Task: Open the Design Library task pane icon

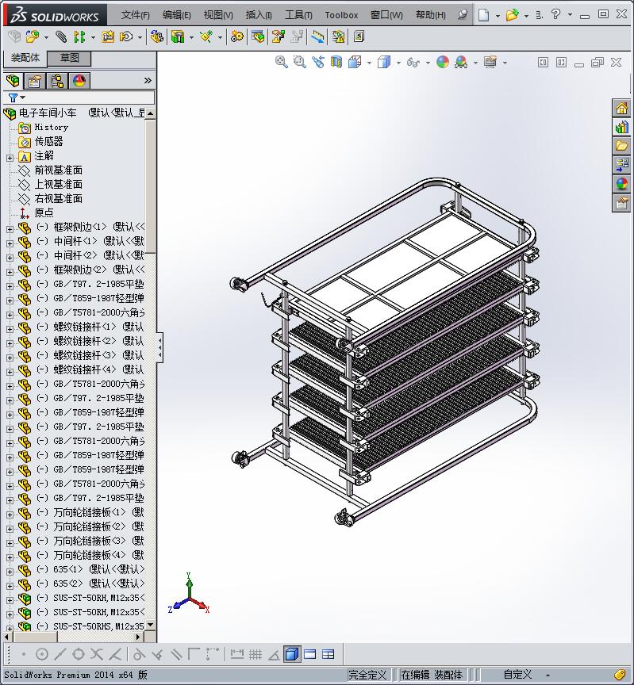Action: (622, 127)
